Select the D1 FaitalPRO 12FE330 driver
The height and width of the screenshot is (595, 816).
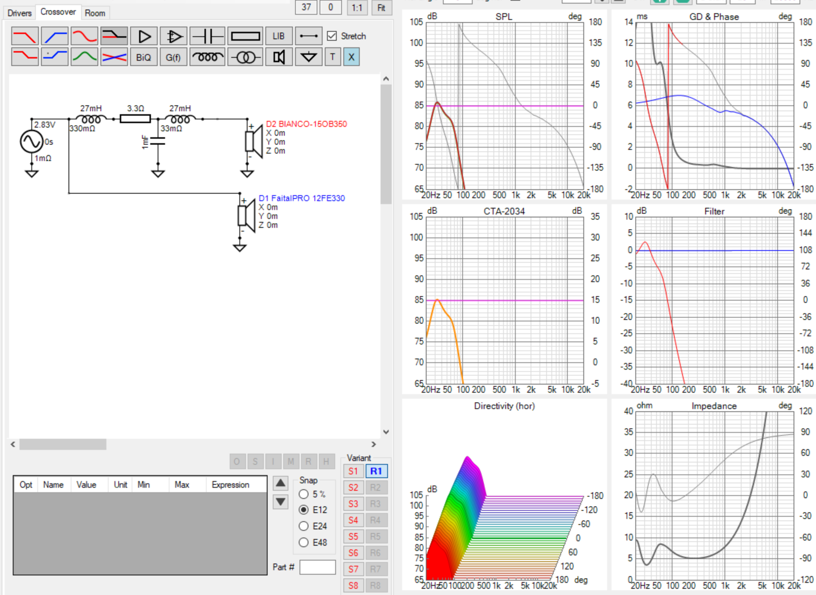click(246, 215)
